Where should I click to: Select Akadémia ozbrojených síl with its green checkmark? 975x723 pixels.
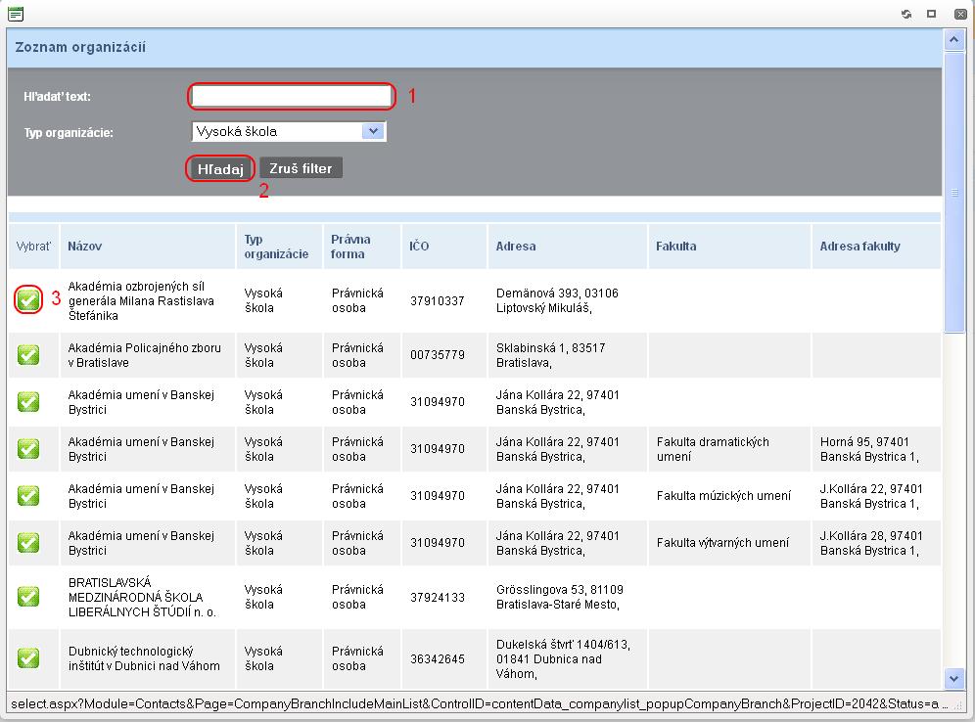pos(28,300)
